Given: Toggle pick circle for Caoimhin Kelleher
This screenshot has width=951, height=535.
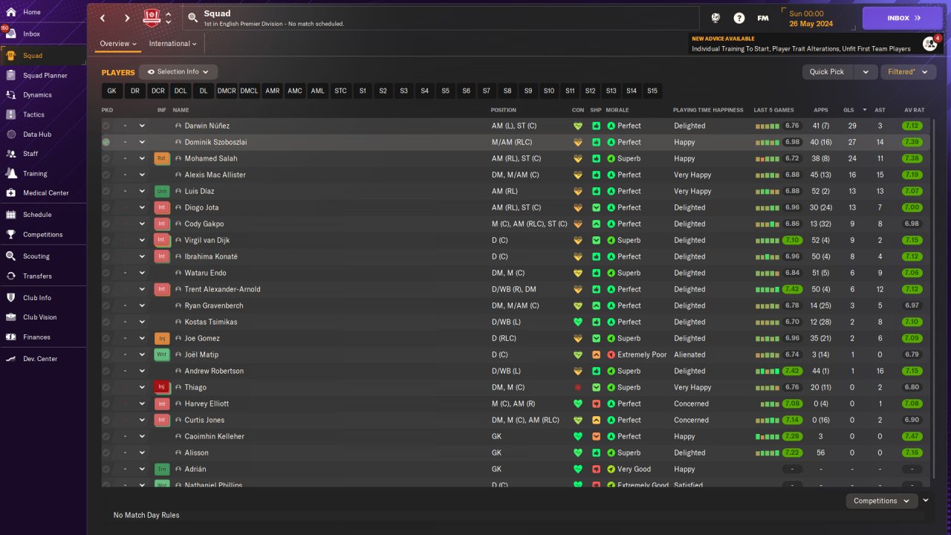Looking at the screenshot, I should pyautogui.click(x=106, y=436).
